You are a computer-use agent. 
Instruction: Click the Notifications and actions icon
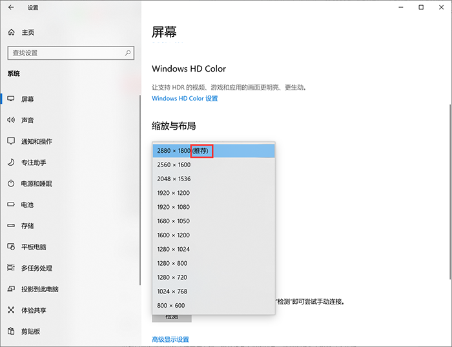tap(11, 141)
